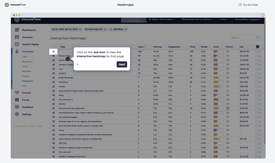Open the Add filters dropdown
Viewport: 275px width, 163px height.
point(118,29)
